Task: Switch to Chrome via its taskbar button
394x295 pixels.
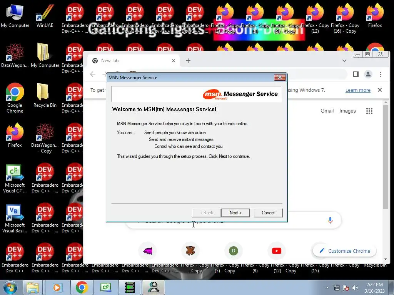Action: (x=82, y=287)
